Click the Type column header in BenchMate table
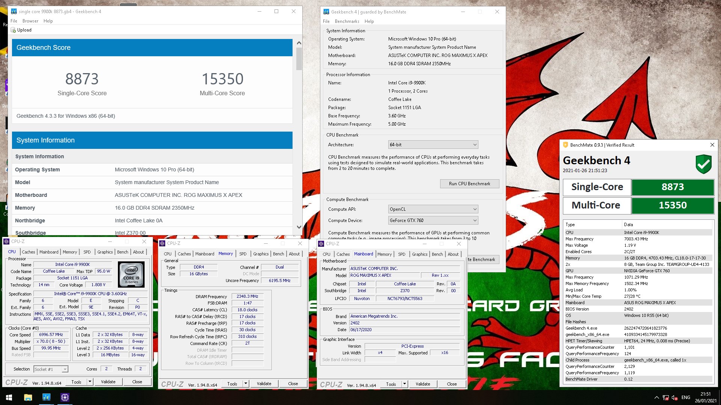 click(x=593, y=225)
